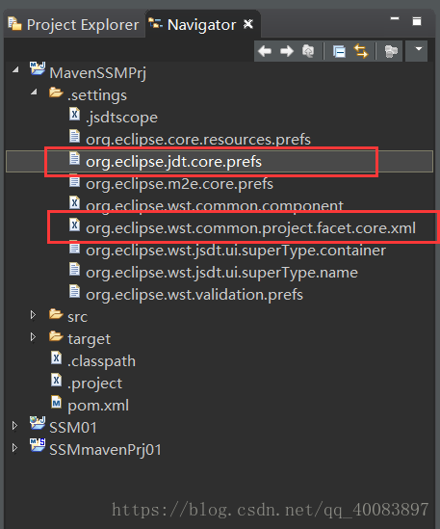Click the project.facet.core.xml file icon

tap(74, 225)
